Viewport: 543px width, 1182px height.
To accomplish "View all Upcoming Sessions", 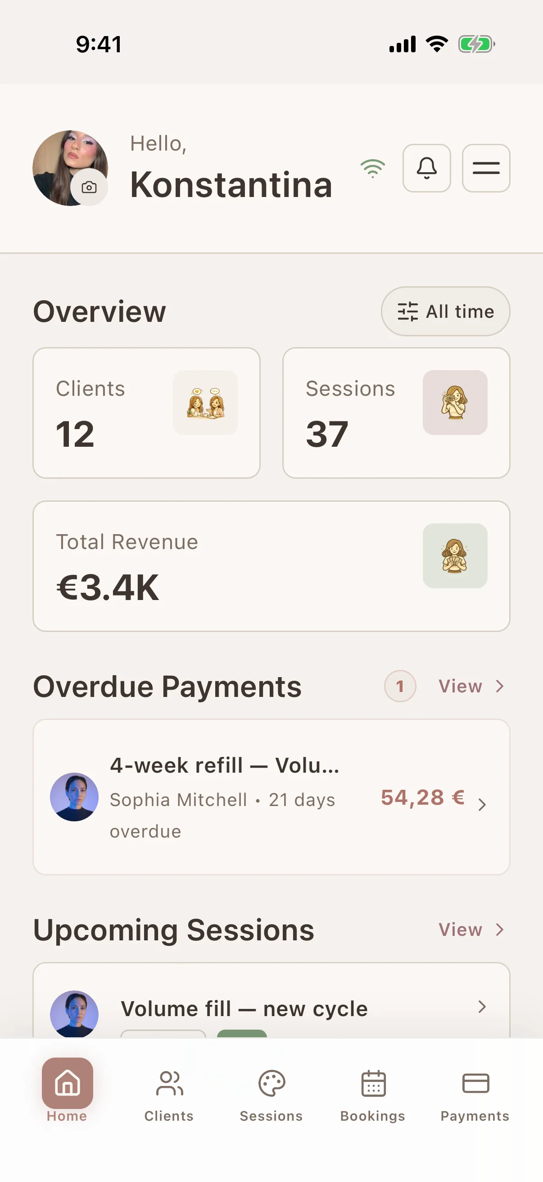I will click(471, 929).
